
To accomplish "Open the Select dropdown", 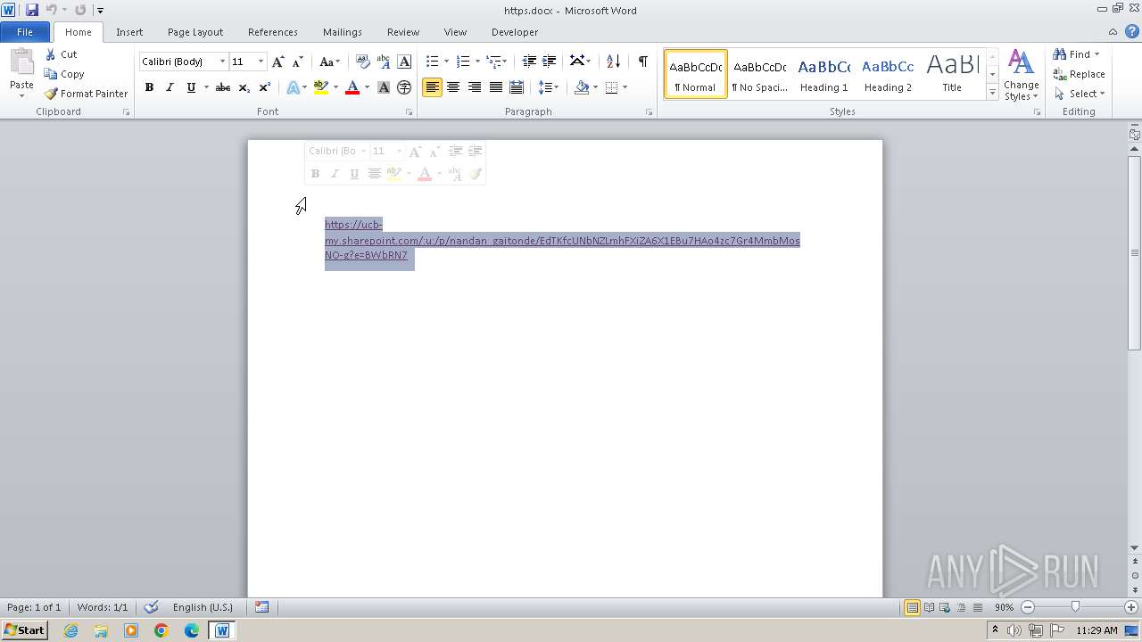I will click(x=1080, y=94).
